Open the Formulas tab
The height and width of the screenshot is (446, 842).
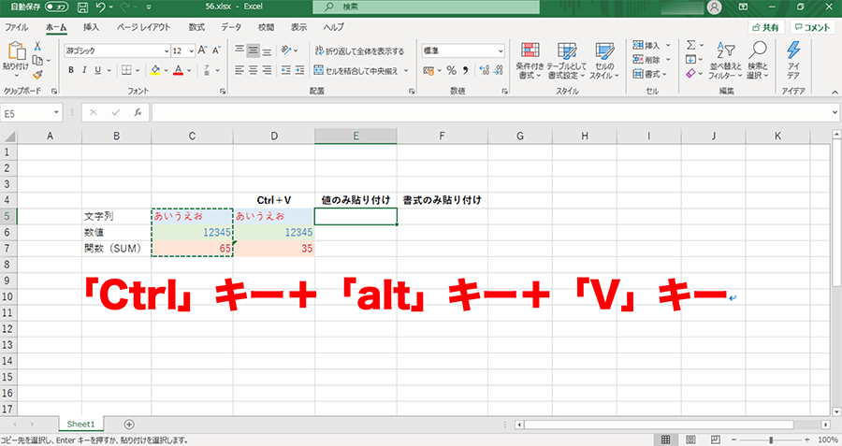pos(196,27)
